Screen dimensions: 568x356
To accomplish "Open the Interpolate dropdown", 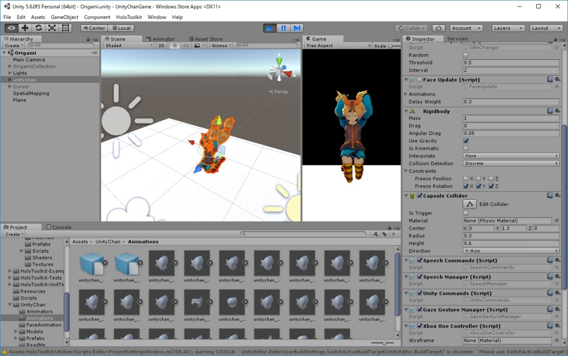I will (x=511, y=156).
